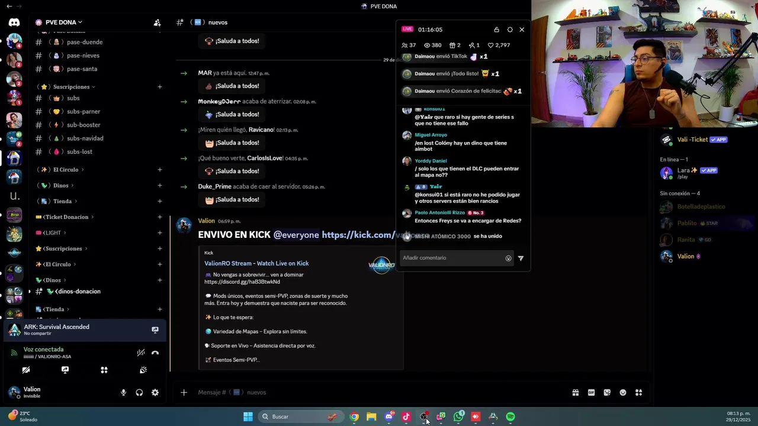
Task: Open the kick.com link in Valion's message
Action: [x=359, y=235]
